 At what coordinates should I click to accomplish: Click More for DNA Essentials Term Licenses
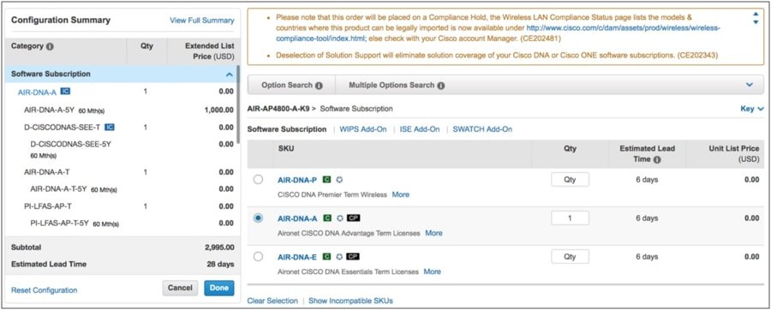[x=433, y=271]
